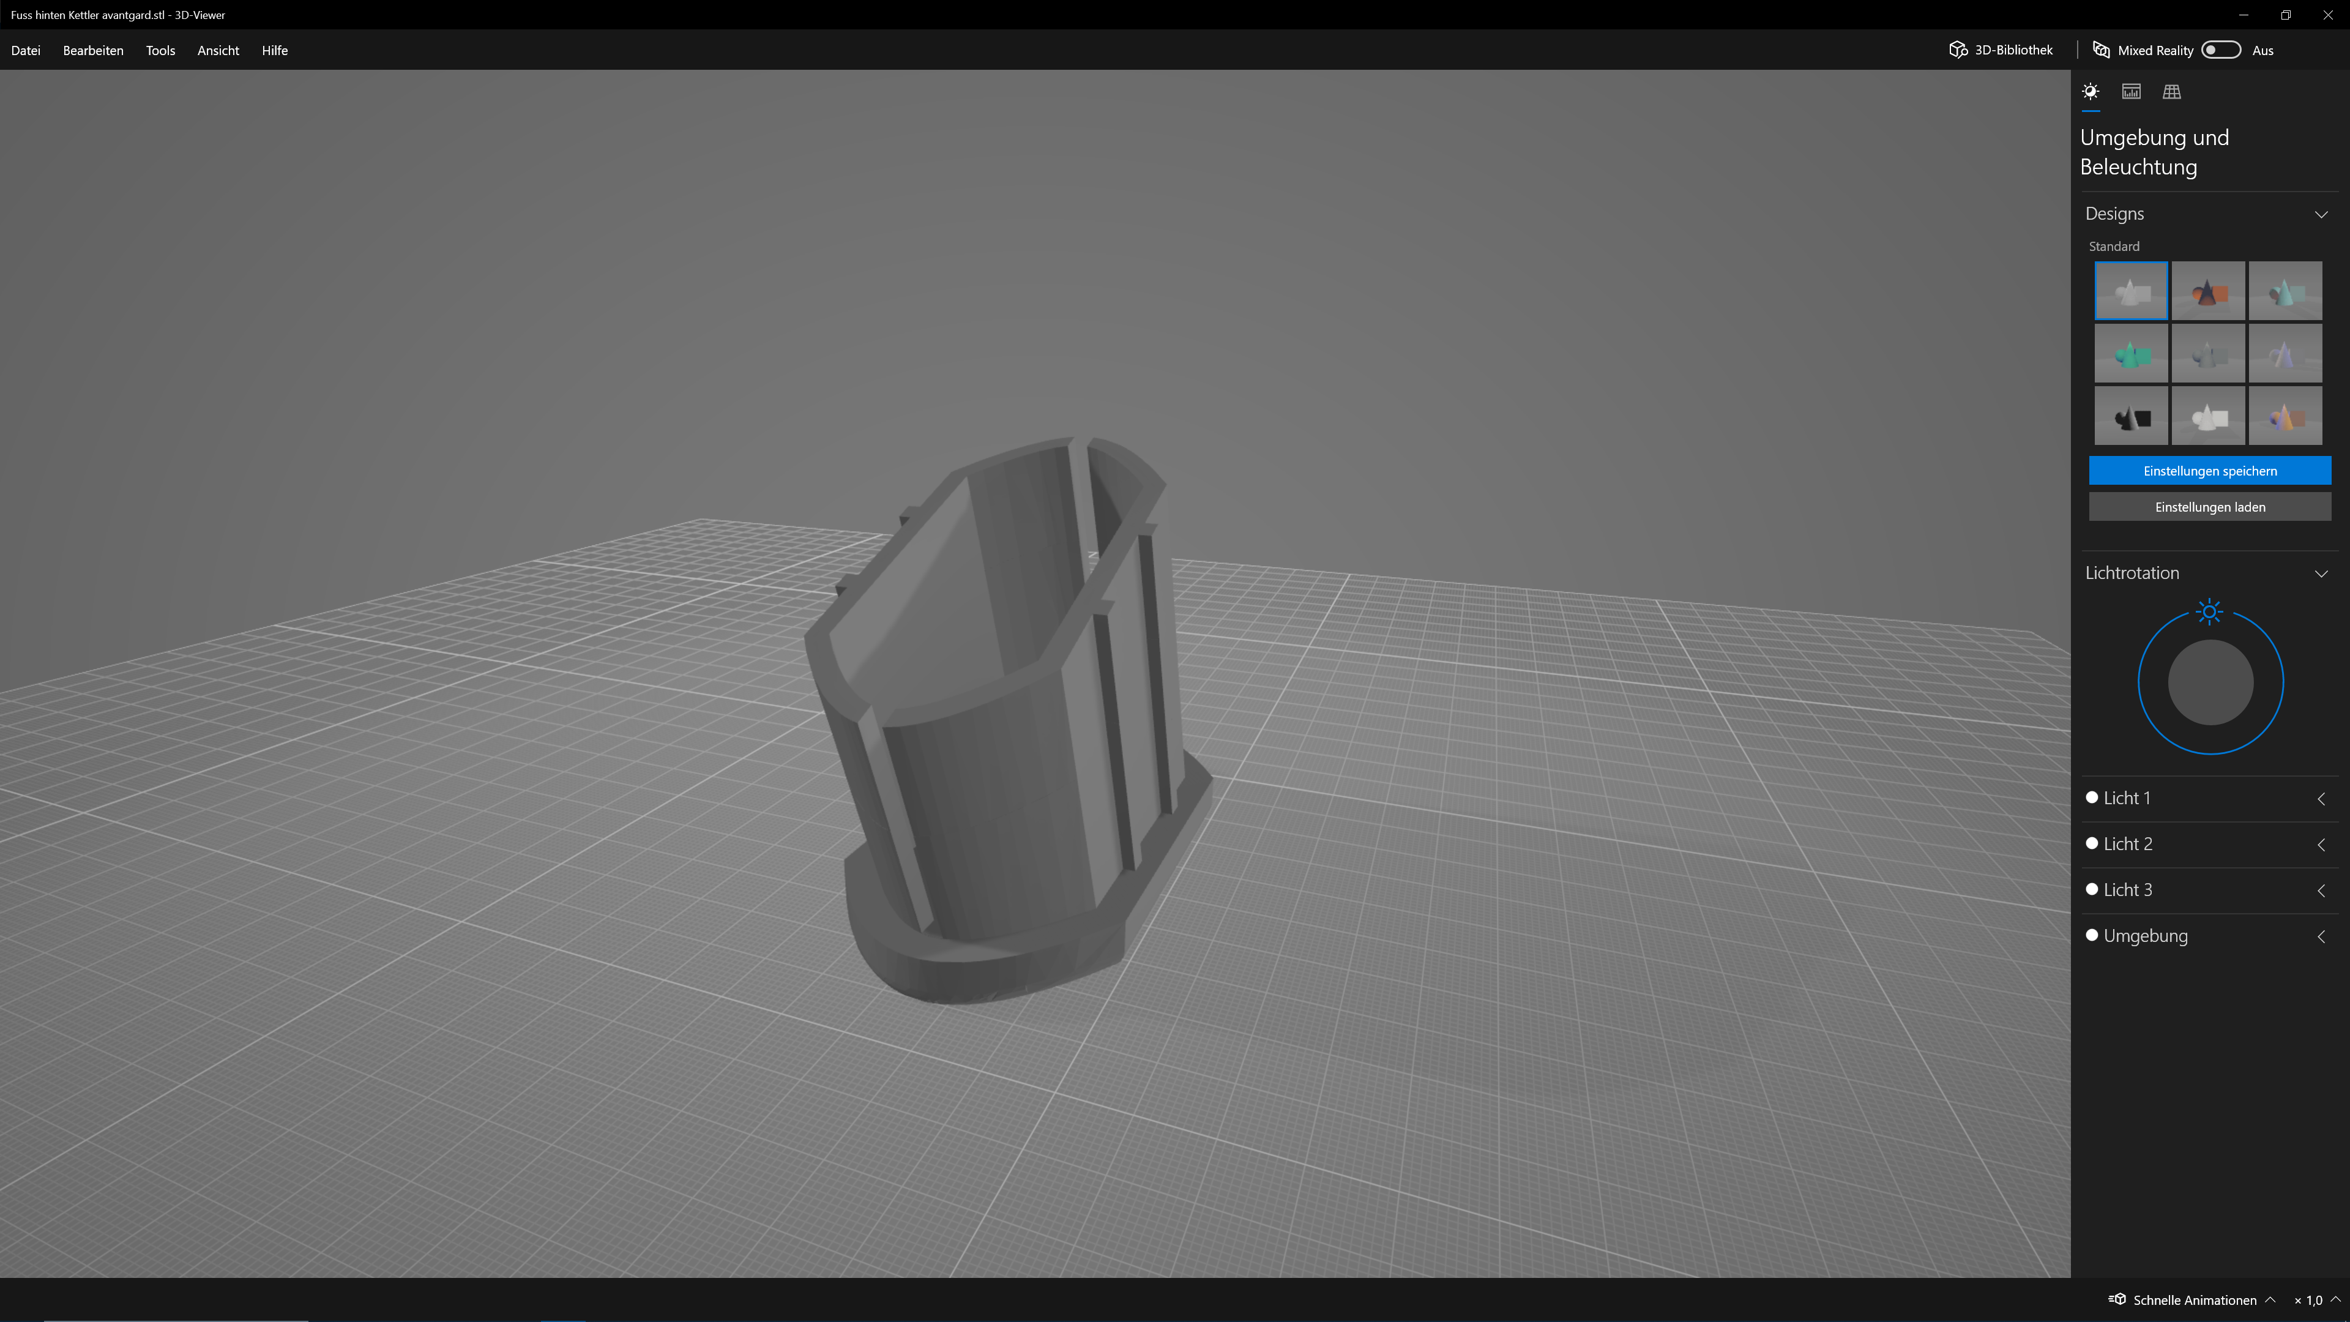Image resolution: width=2350 pixels, height=1322 pixels.
Task: Open the Grid and Views panel icon
Action: [x=2171, y=91]
